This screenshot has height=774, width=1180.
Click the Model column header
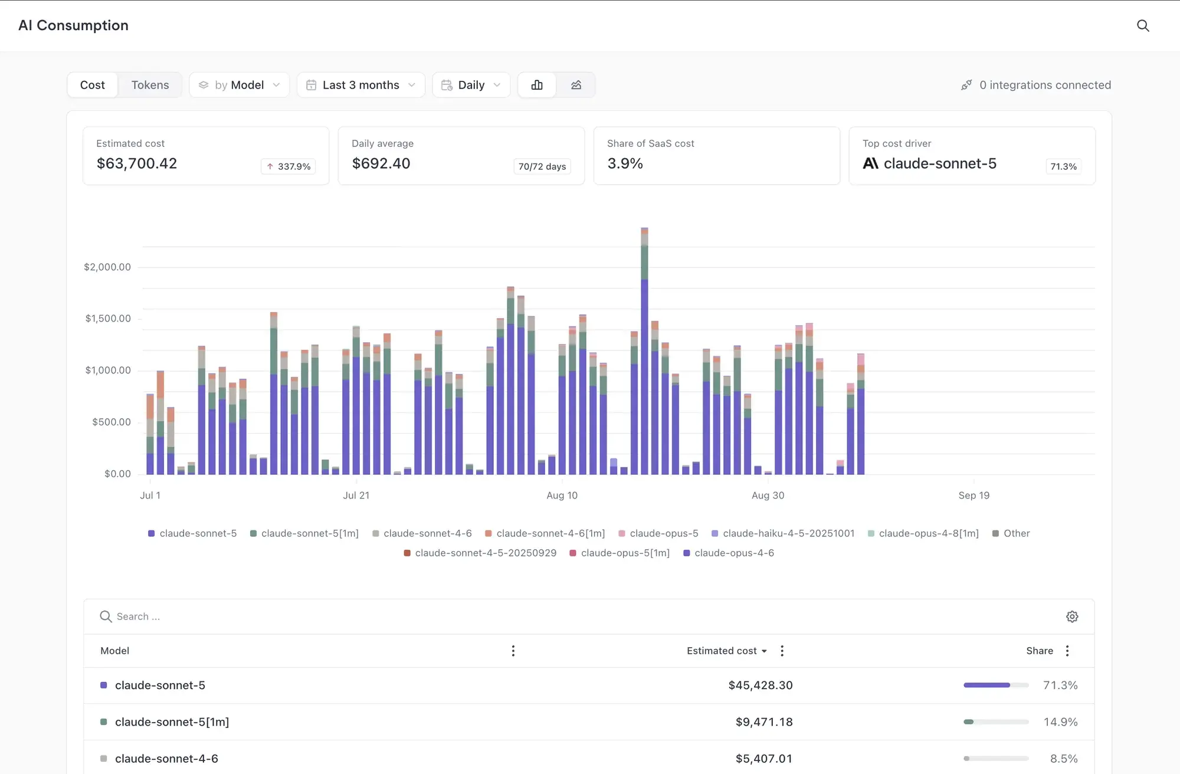[x=114, y=651]
